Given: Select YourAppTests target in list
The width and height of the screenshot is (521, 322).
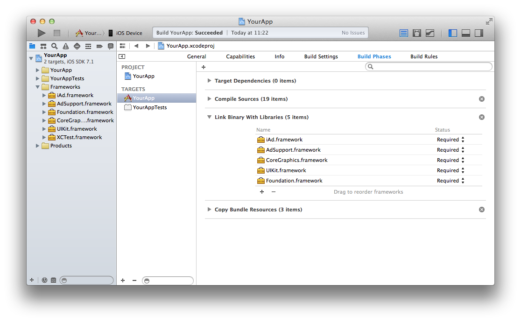Looking at the screenshot, I should click(x=149, y=107).
